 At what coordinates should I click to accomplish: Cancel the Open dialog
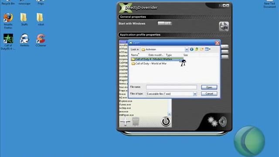pyautogui.click(x=209, y=94)
